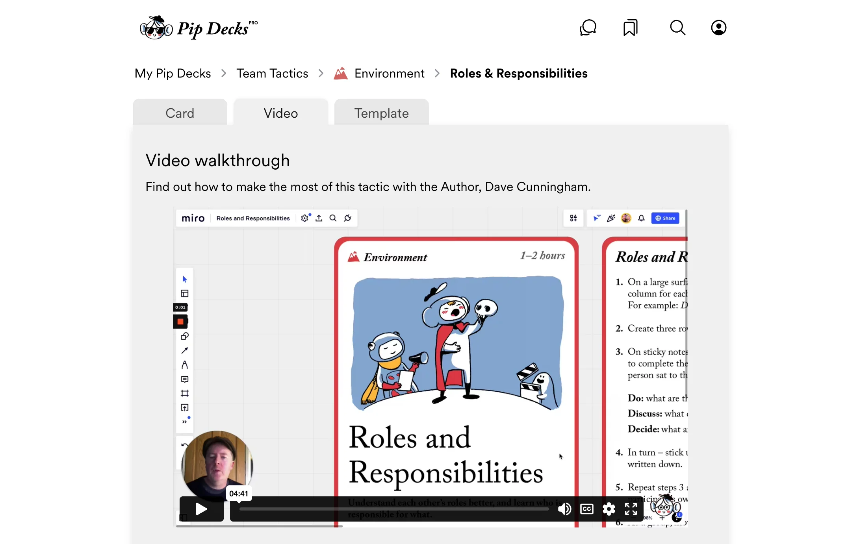Click the Miro cursor tracking icon

click(597, 218)
